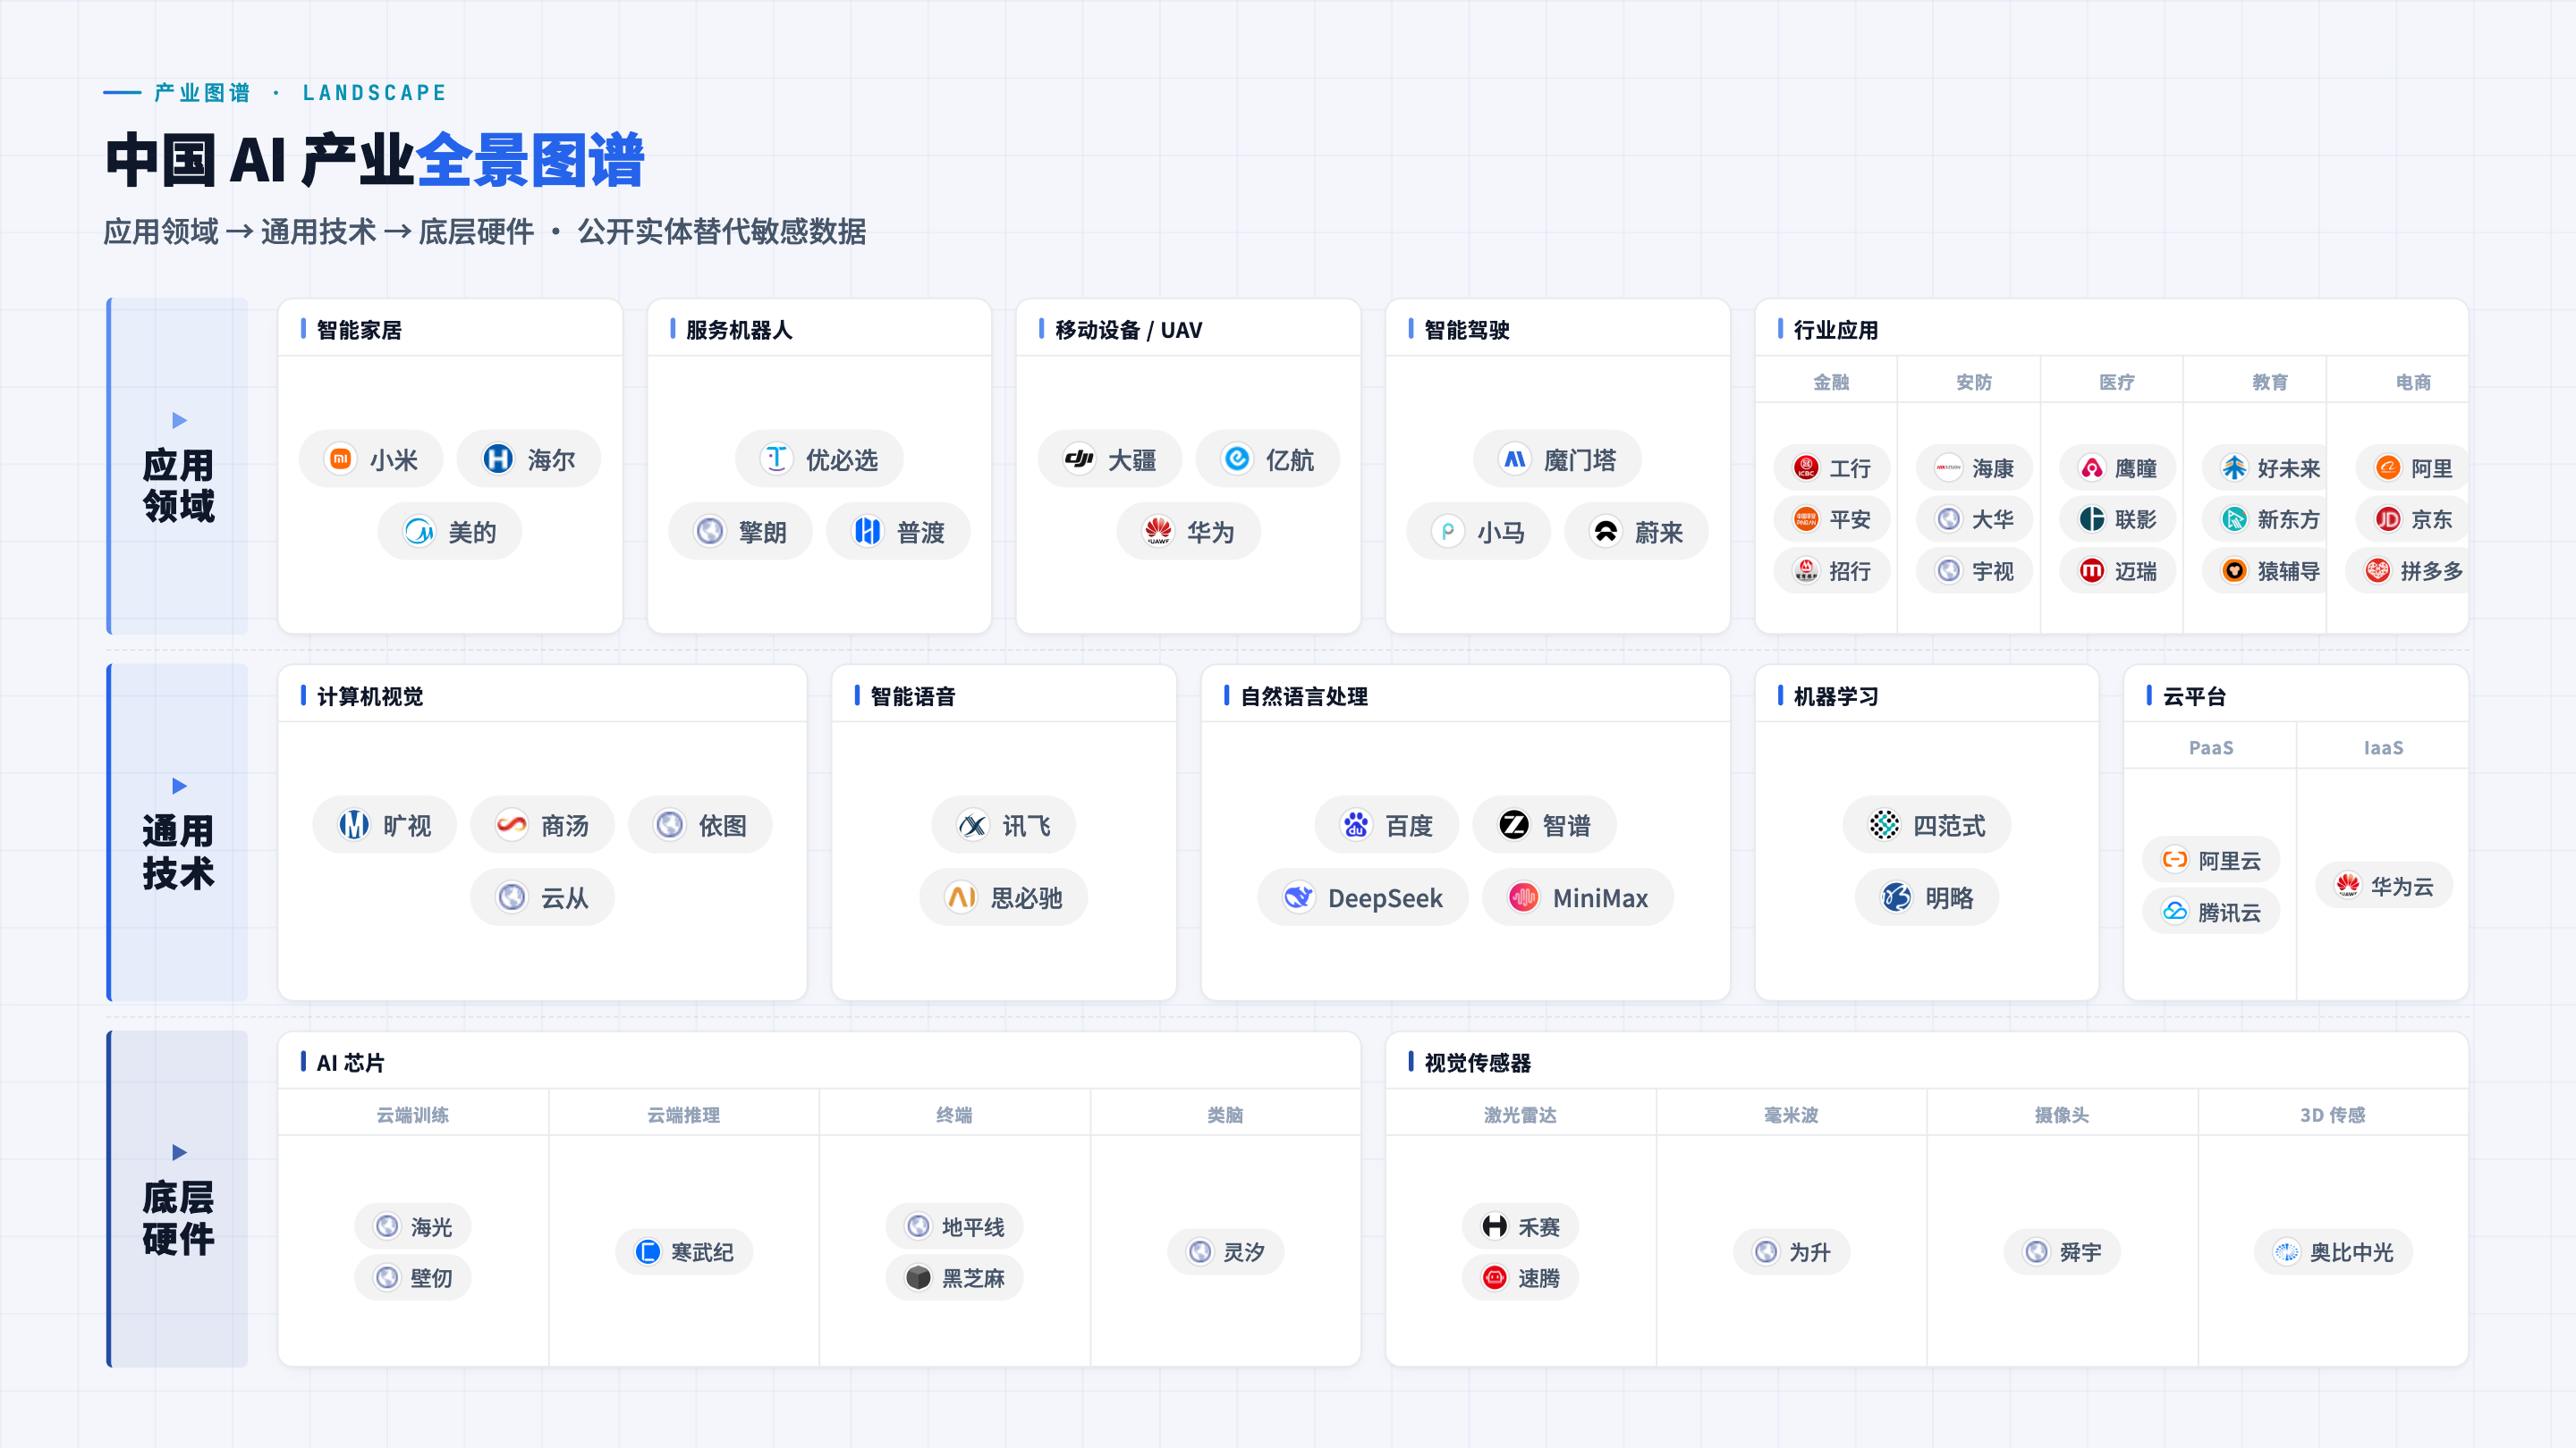This screenshot has width=2576, height=1448.
Task: Select the 云端训练 chip column header
Action: pos(413,1115)
